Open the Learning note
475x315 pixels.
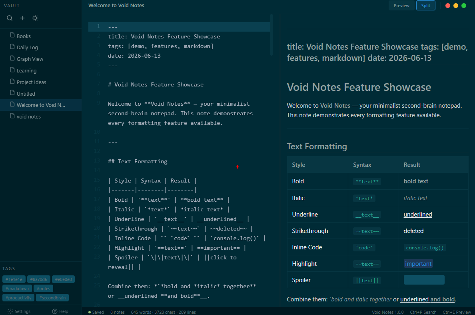click(41, 70)
